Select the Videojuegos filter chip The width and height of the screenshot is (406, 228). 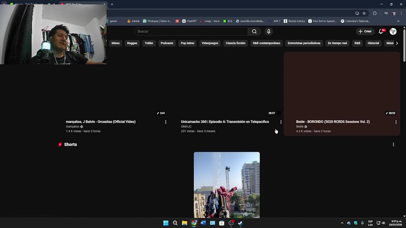point(210,43)
